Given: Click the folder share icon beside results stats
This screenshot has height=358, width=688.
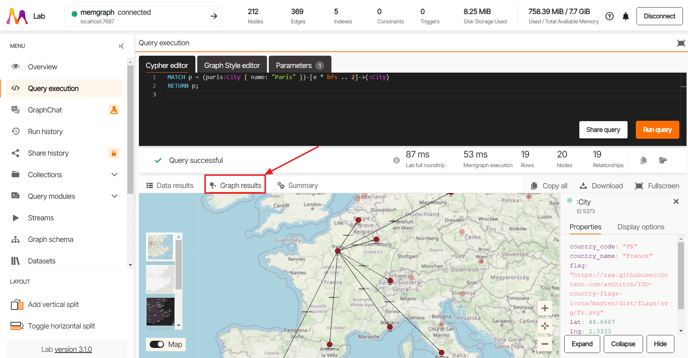Looking at the screenshot, I should [x=663, y=160].
